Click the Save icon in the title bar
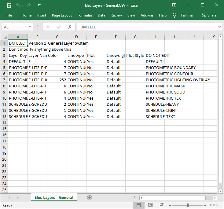 [9, 5]
